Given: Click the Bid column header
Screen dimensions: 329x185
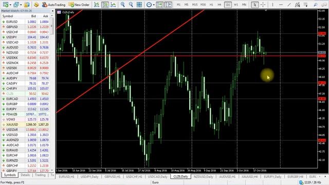Looking at the screenshot, I should (x=33, y=16).
